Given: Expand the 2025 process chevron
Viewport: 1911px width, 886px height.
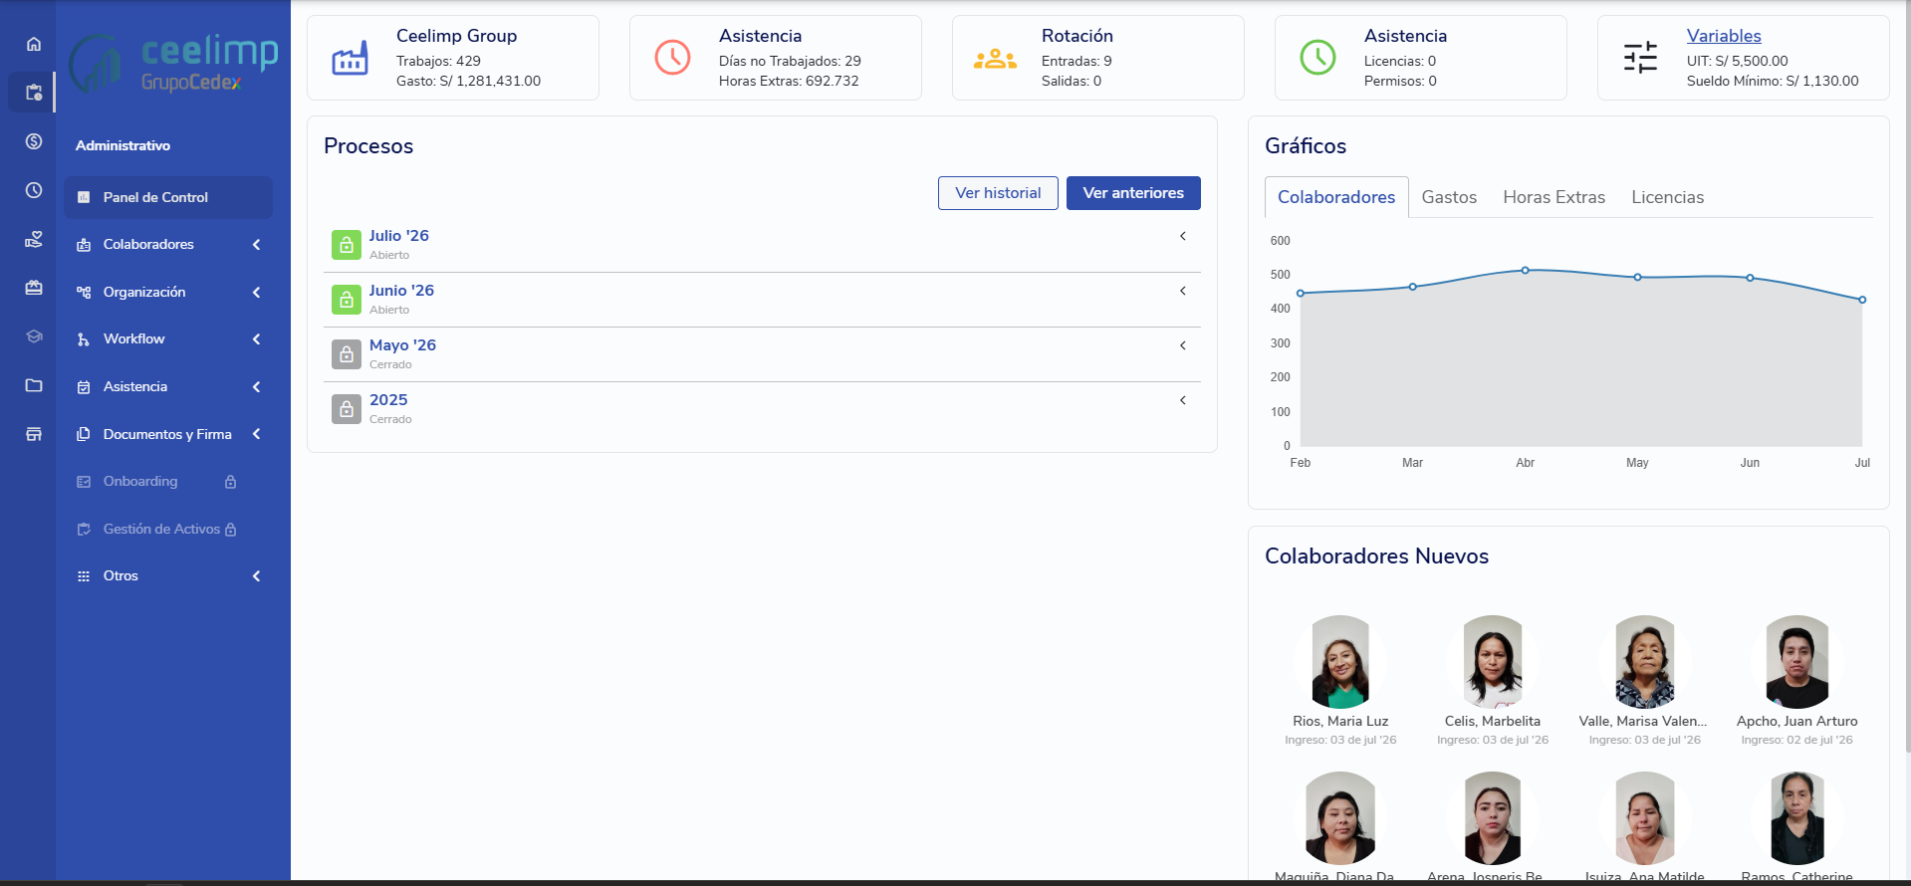Looking at the screenshot, I should 1183,400.
